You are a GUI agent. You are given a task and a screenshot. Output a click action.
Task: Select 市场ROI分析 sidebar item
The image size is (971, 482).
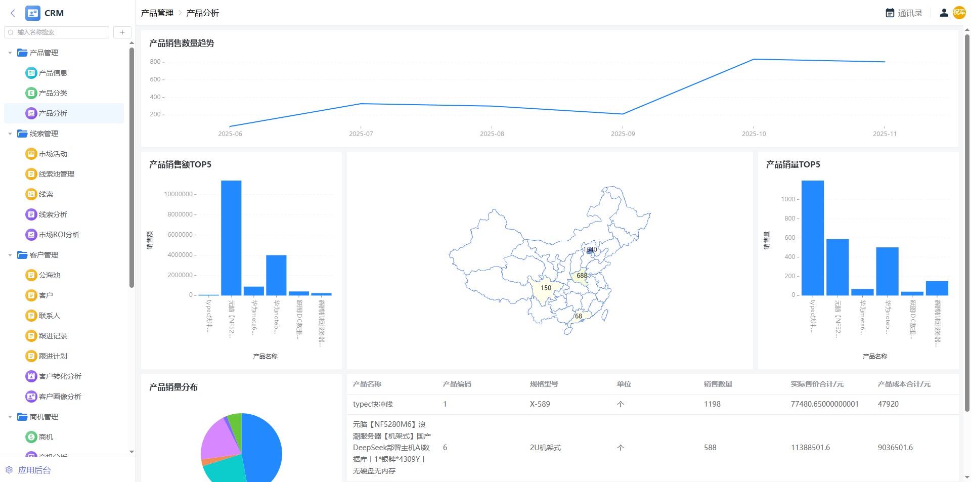pyautogui.click(x=59, y=235)
